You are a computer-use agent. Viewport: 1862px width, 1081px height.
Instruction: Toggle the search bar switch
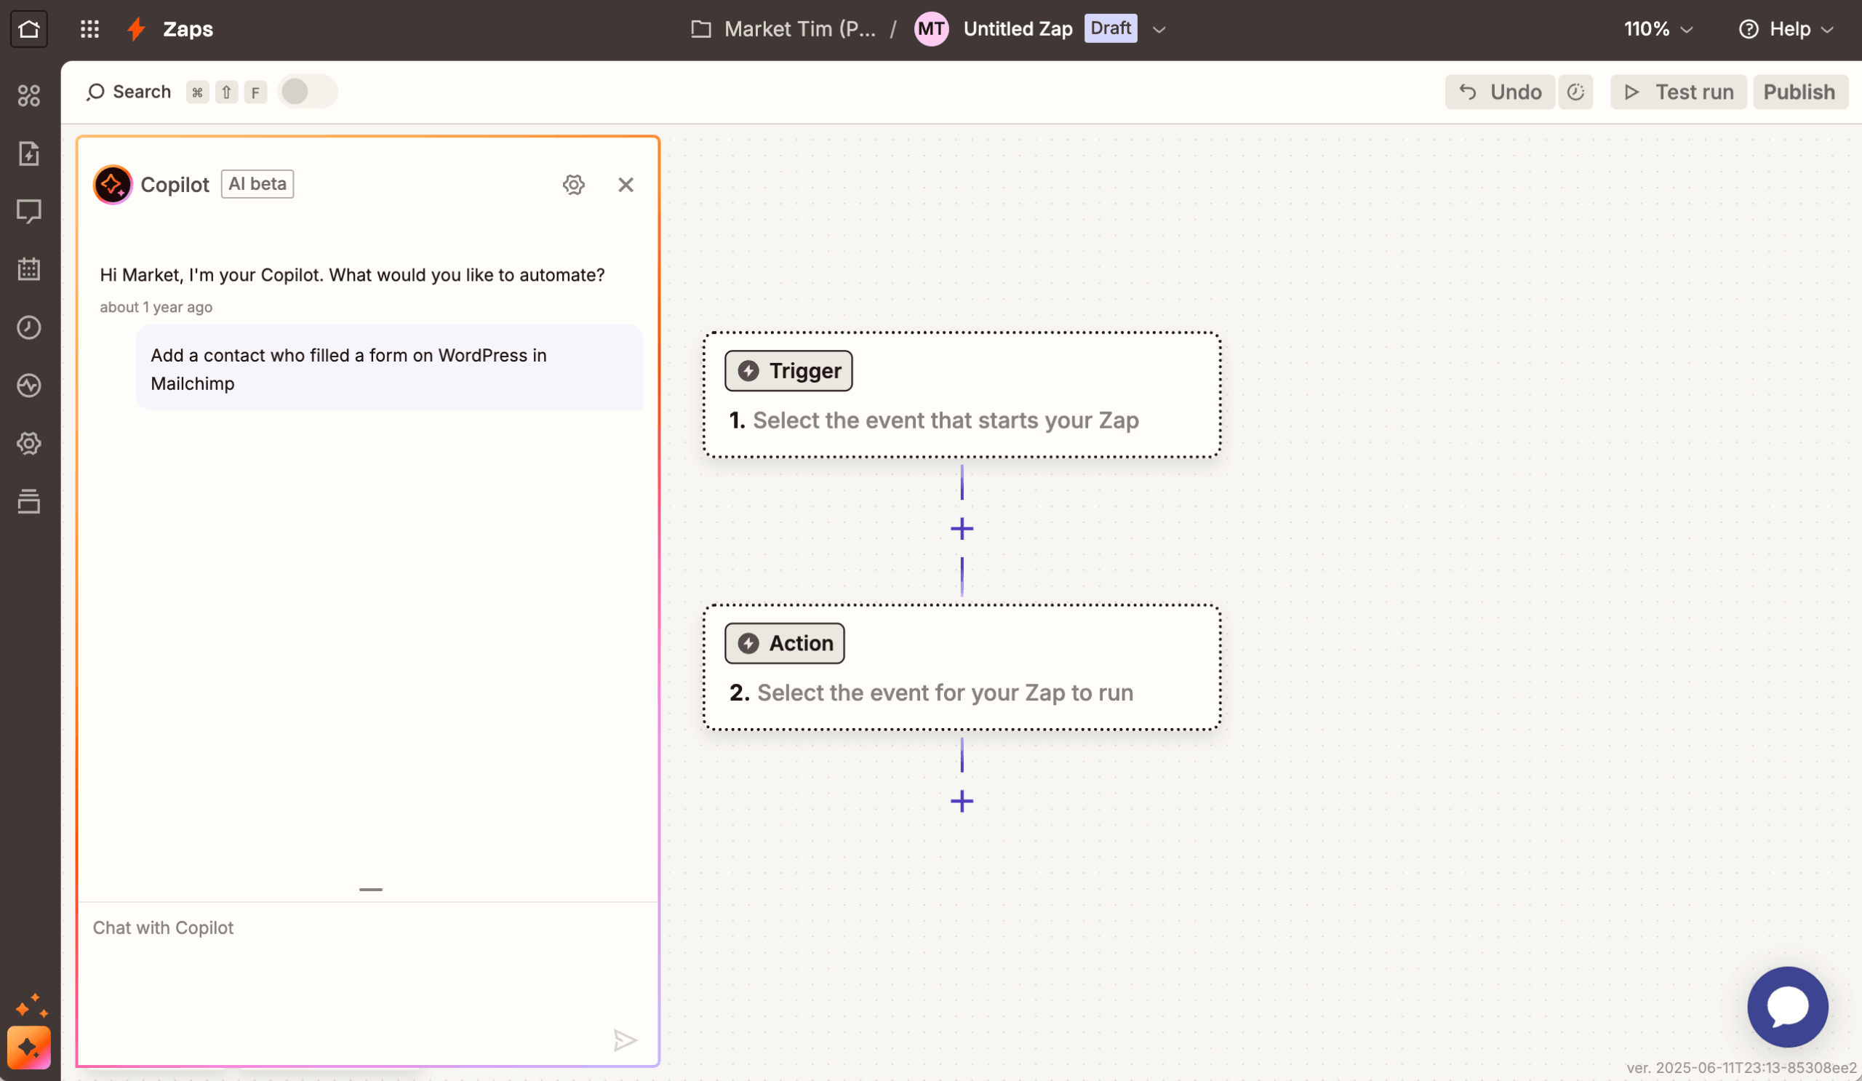coord(308,92)
